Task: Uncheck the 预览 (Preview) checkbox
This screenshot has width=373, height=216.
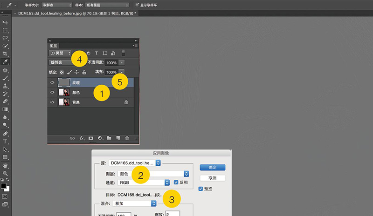Action: (x=201, y=189)
